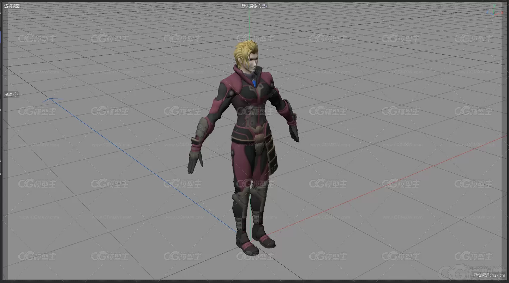Click the 移动 move tool label
Image resolution: width=509 pixels, height=283 pixels.
click(x=8, y=94)
